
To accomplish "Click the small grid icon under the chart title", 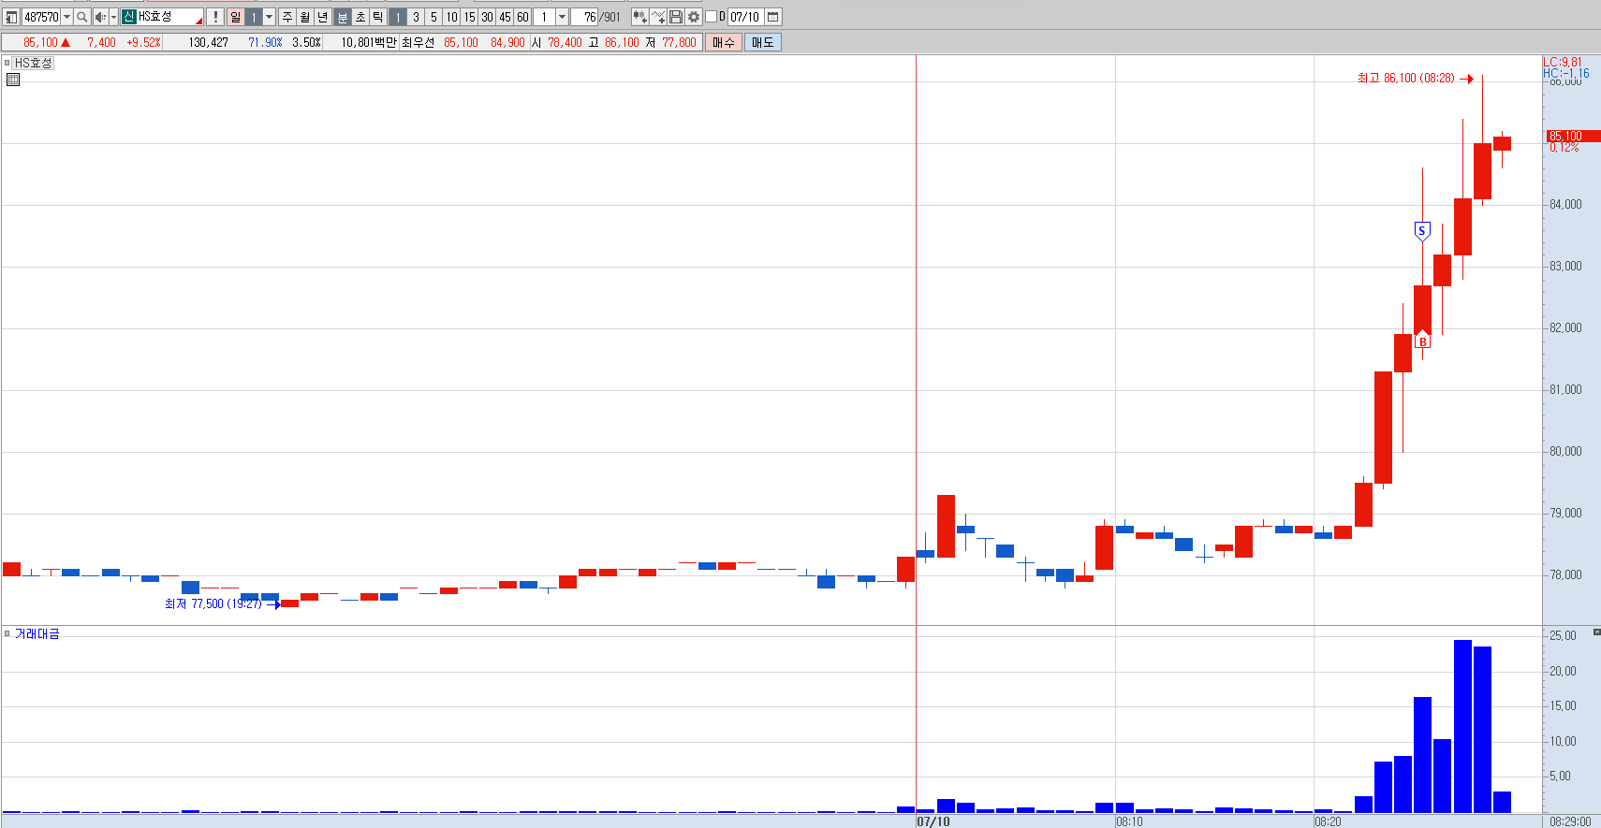I will click(x=13, y=80).
